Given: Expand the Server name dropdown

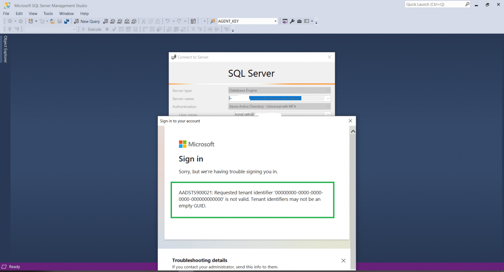Looking at the screenshot, I should [328, 99].
